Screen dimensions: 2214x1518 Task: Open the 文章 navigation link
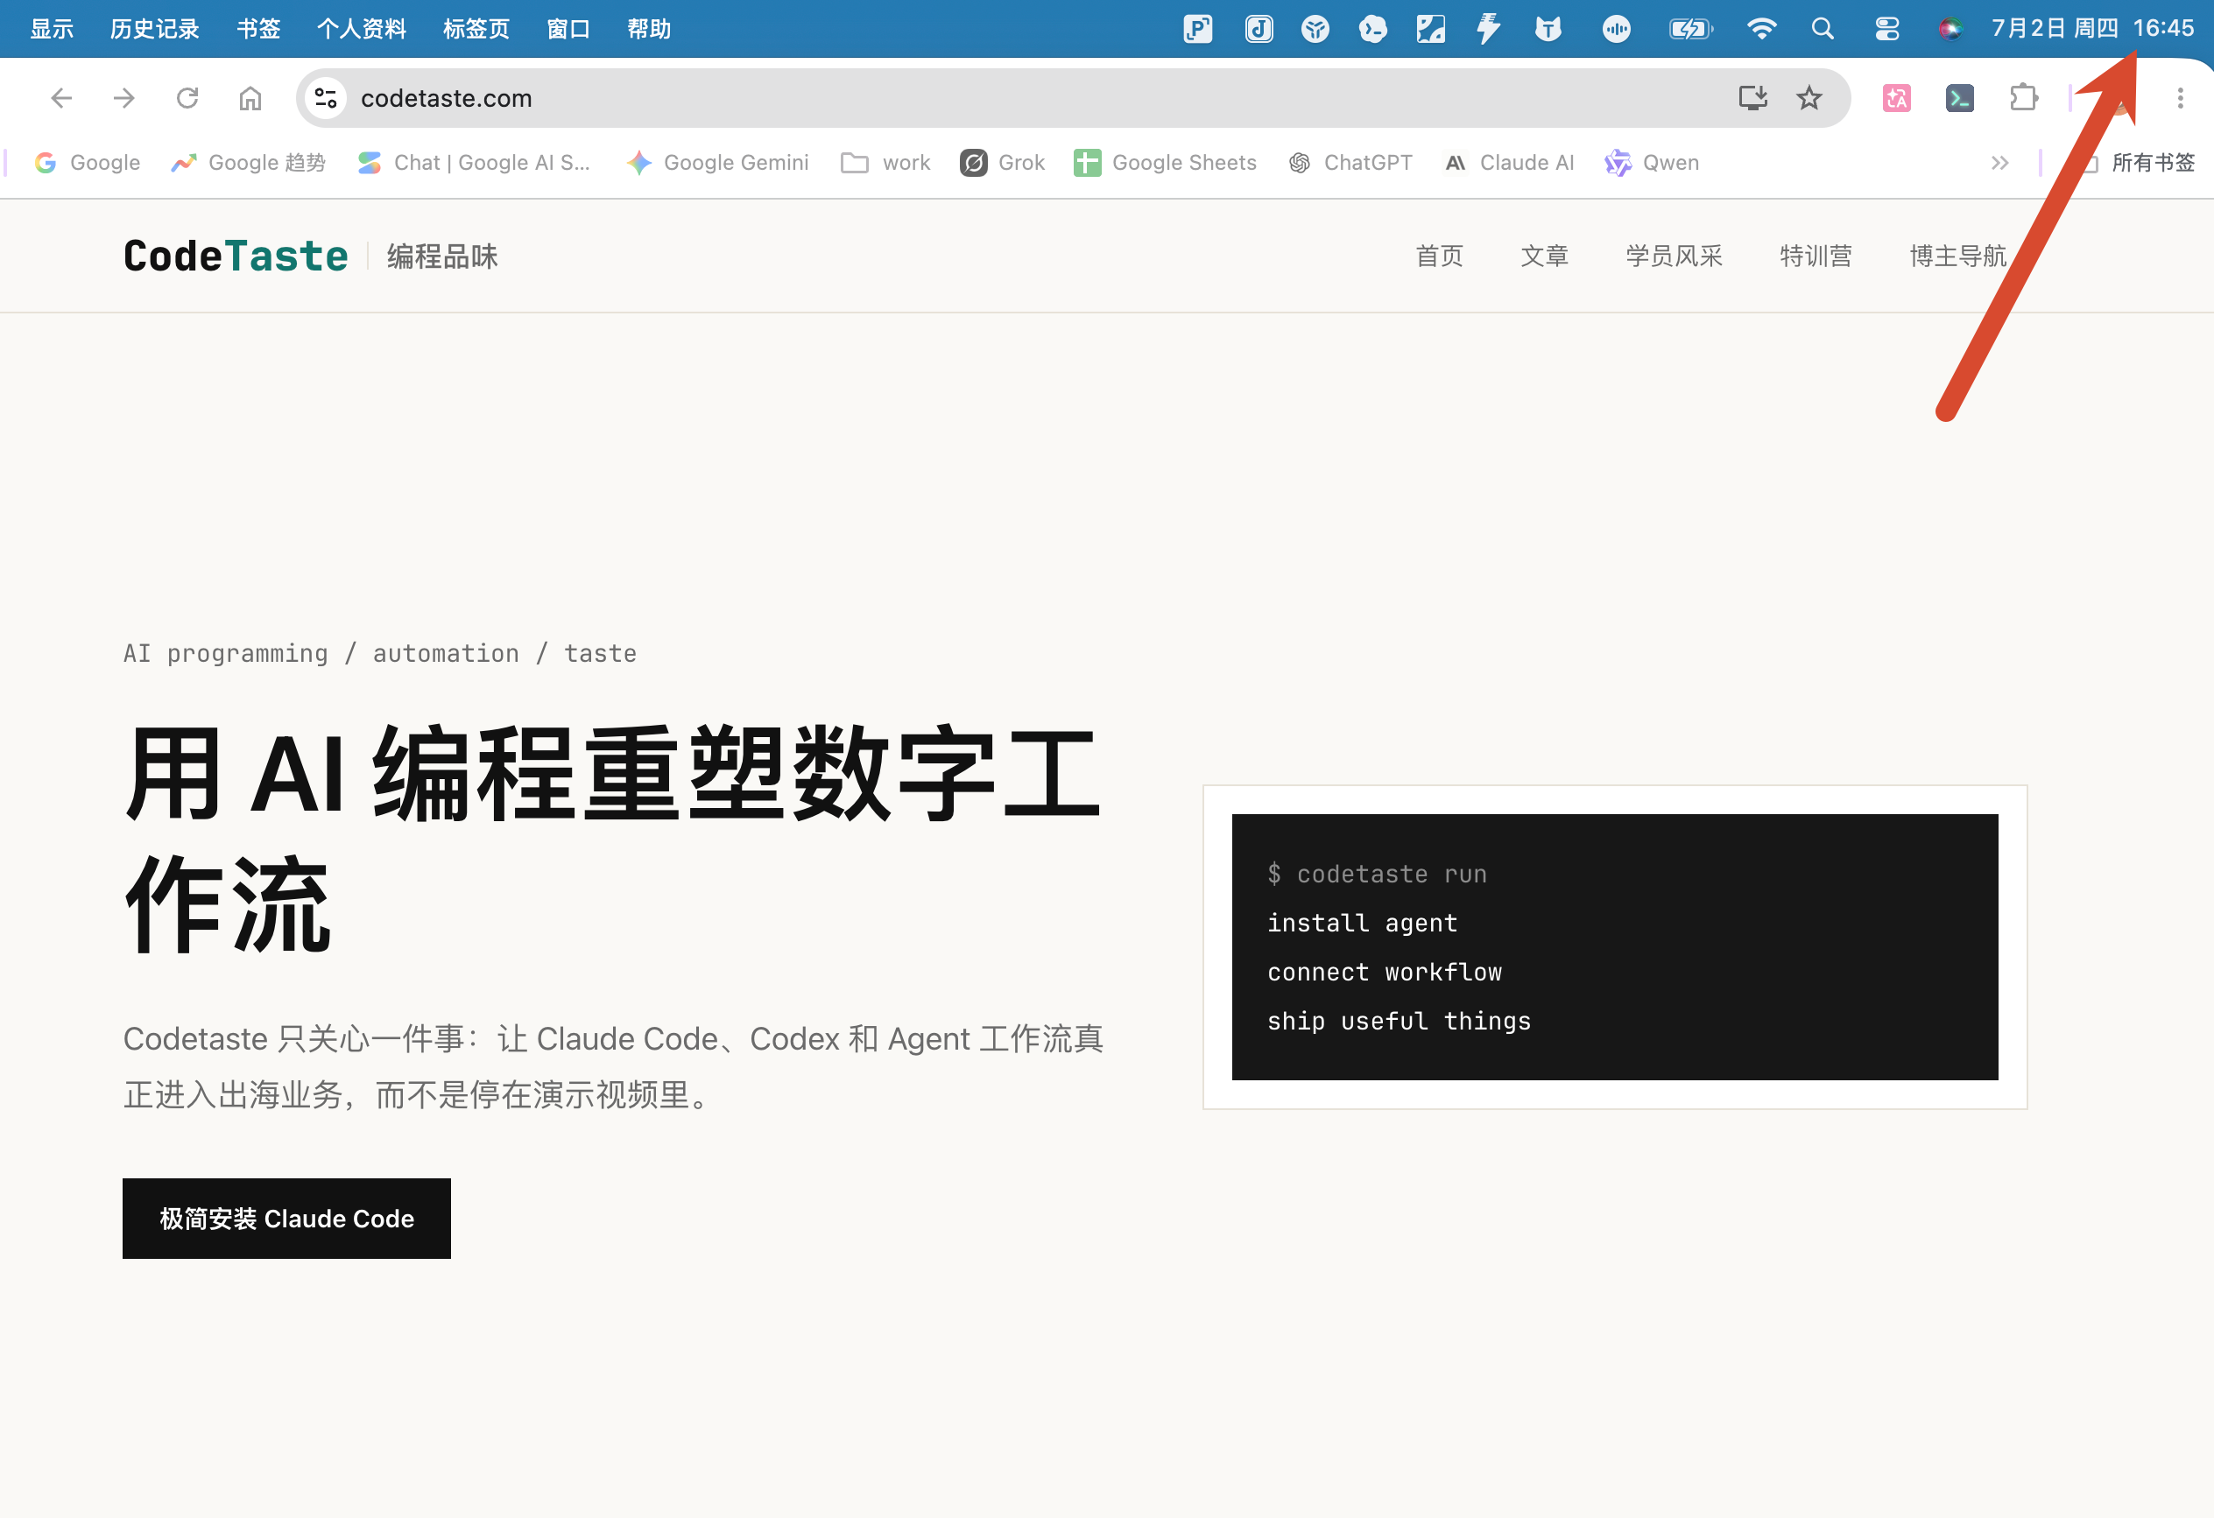(x=1544, y=257)
